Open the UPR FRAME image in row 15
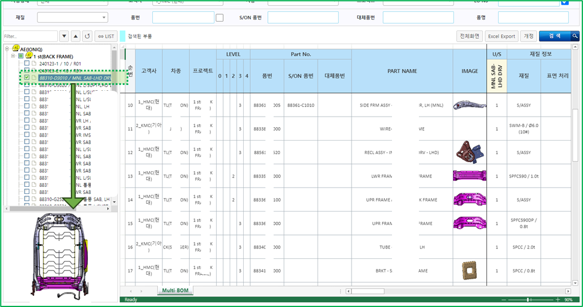Image resolution: width=583 pixels, height=307 pixels. 469,223
